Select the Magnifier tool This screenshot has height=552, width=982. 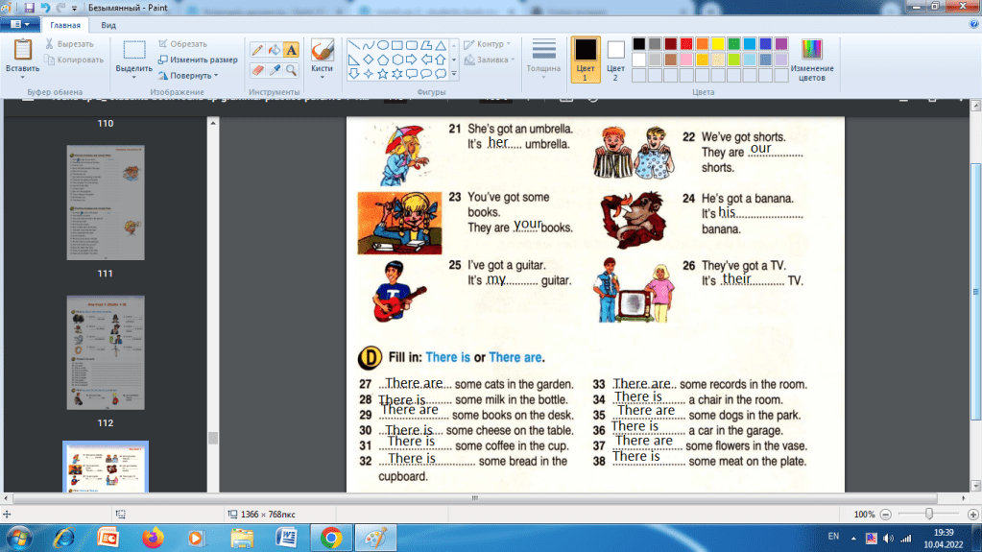click(291, 70)
